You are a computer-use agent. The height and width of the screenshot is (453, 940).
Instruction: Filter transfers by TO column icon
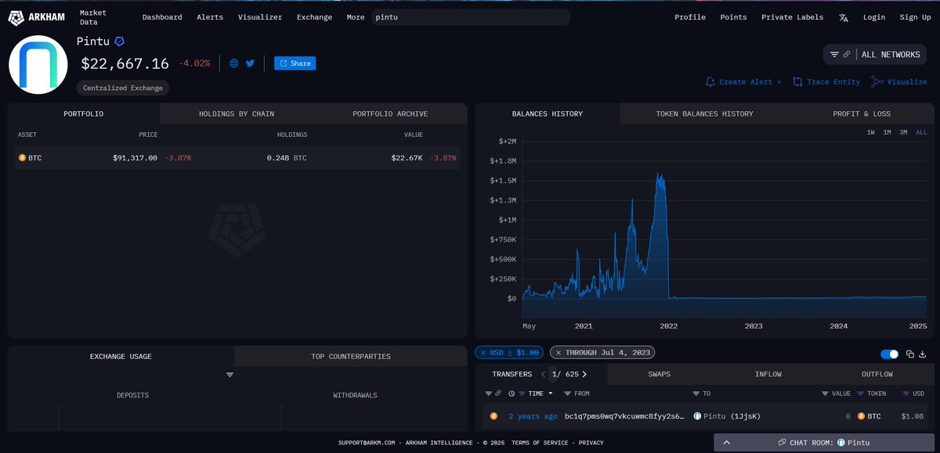[x=696, y=394]
